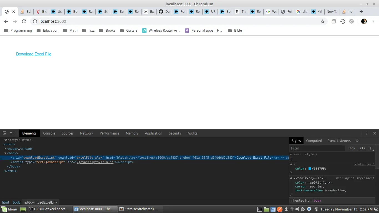Toggle the :hov element state panel
The width and height of the screenshot is (379, 213).
tap(352, 148)
